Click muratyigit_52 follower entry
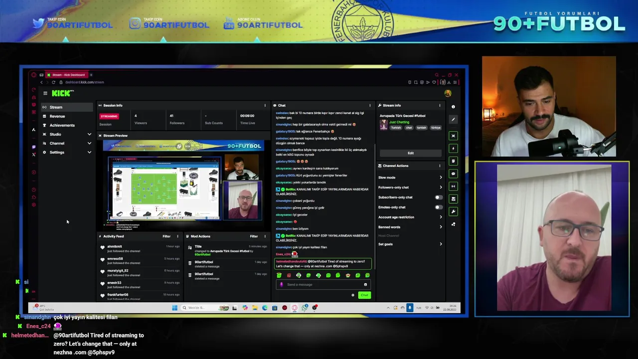Screen dimensions: 638x359 coord(141,272)
